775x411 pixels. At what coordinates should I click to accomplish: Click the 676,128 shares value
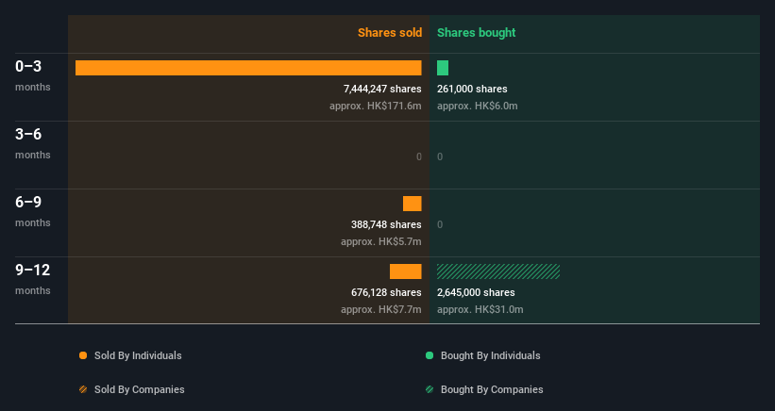pos(386,292)
